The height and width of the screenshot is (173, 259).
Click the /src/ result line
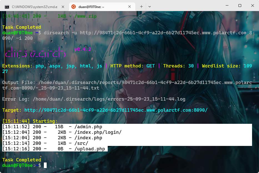[x=45, y=143]
